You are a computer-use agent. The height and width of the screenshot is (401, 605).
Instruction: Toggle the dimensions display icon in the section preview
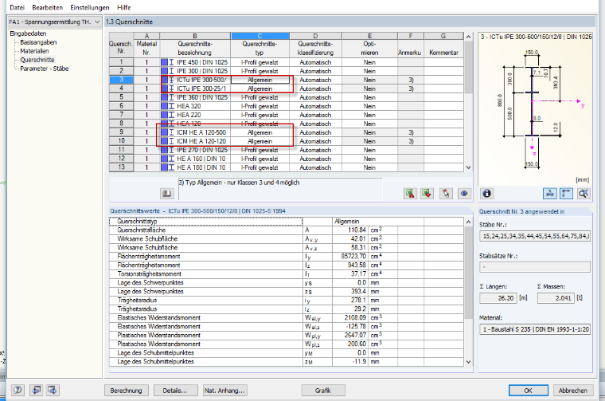(567, 194)
